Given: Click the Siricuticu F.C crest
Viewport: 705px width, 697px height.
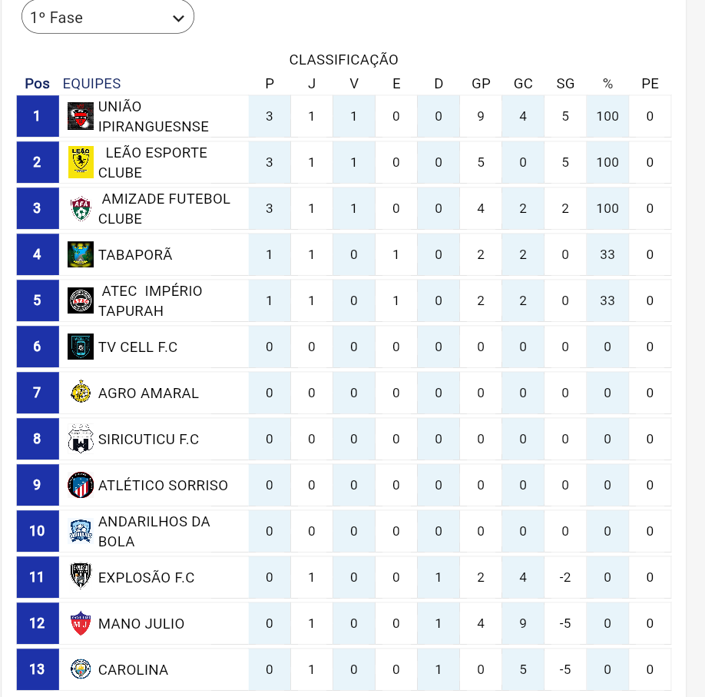Looking at the screenshot, I should [81, 439].
